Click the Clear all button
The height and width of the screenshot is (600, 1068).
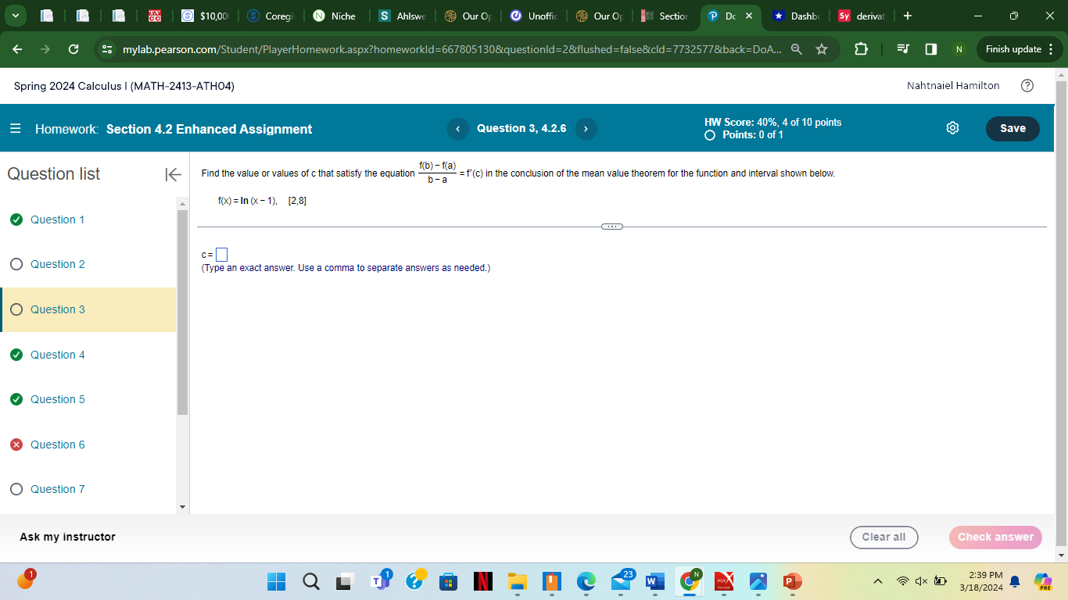click(x=883, y=537)
